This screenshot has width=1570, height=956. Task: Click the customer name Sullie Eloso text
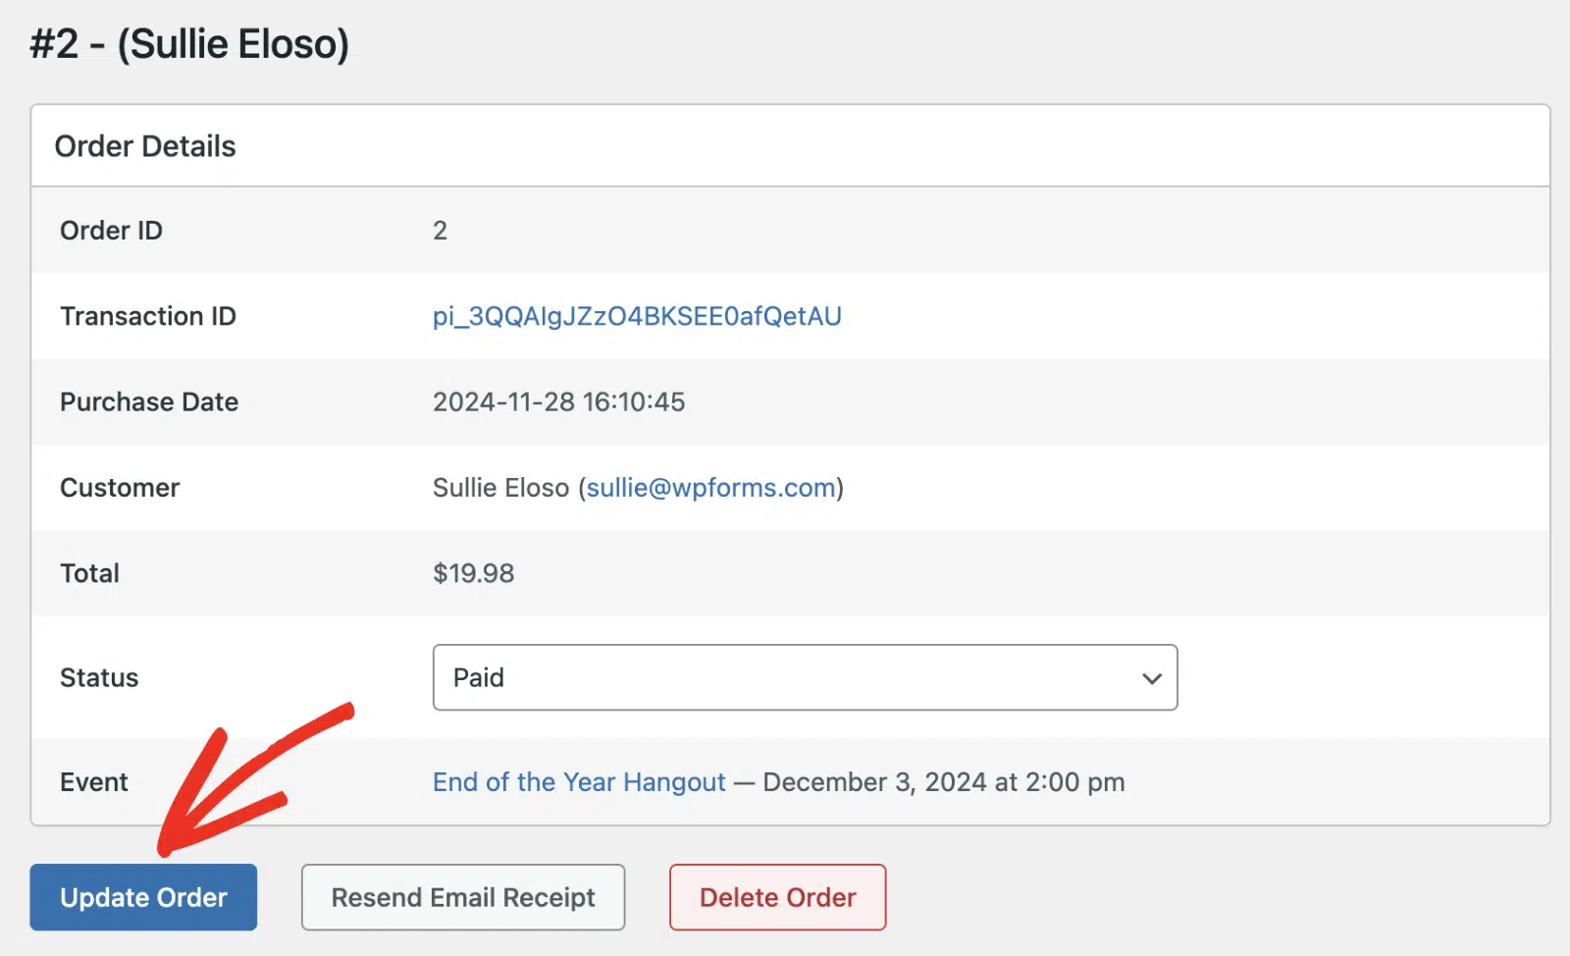[501, 488]
